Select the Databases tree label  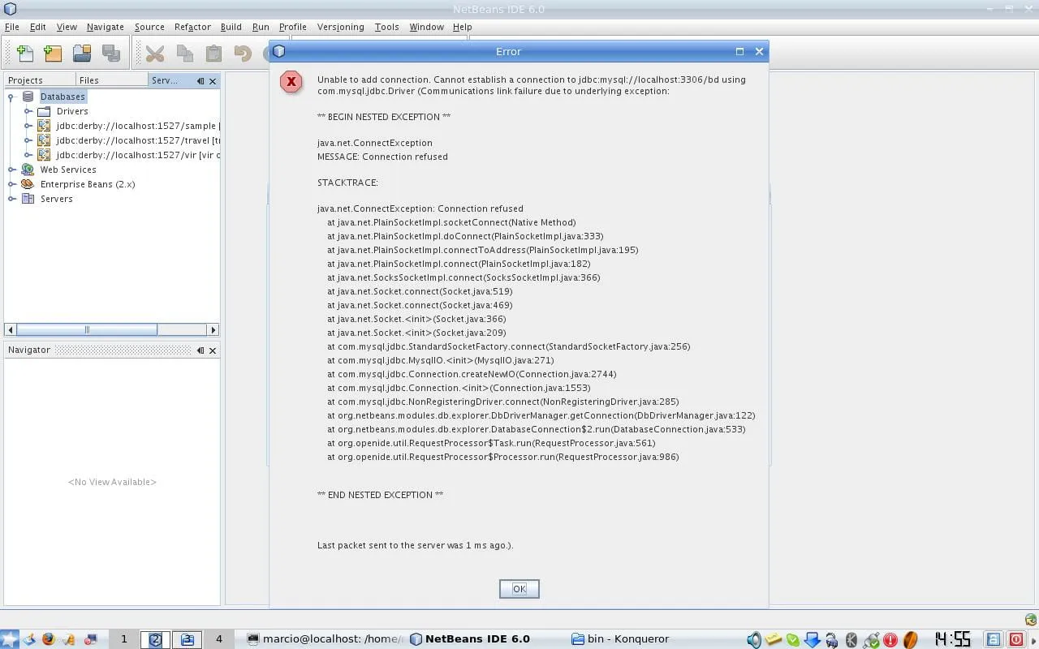coord(63,97)
